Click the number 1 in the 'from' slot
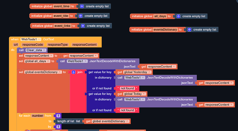Viewport: 238px width, 131px height. tap(58, 116)
